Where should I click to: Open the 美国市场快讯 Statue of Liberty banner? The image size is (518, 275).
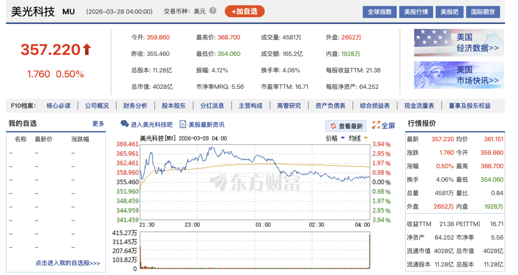[x=459, y=75]
